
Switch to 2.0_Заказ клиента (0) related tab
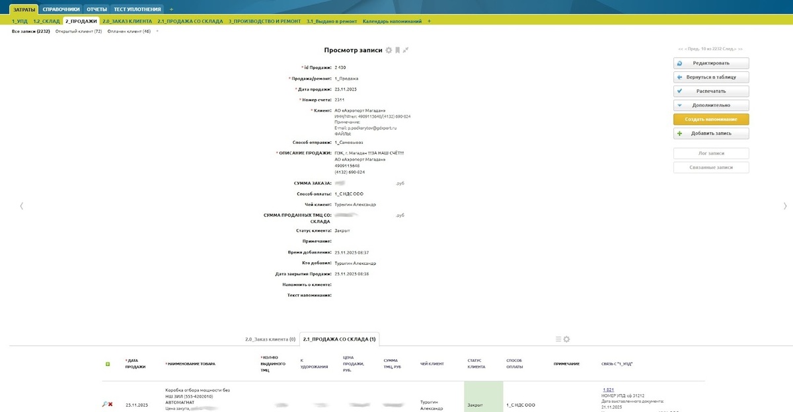tap(270, 339)
